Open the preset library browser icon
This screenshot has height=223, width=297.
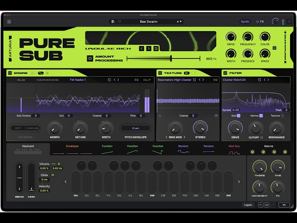point(113,21)
